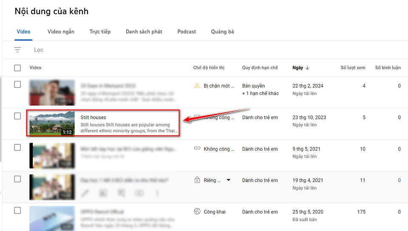Click the Bị chặn một visibility text
The height and width of the screenshot is (231, 408).
[x=219, y=86]
